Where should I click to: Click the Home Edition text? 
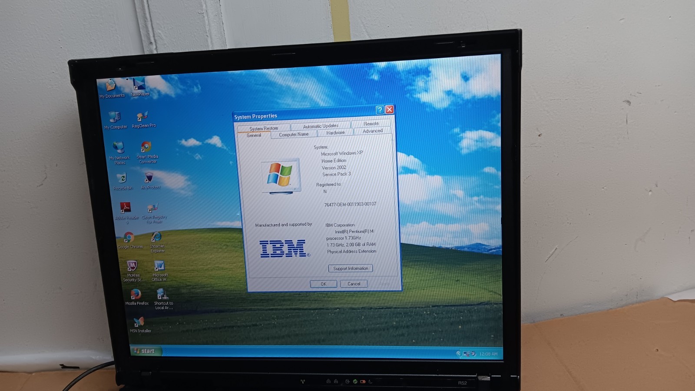click(334, 161)
